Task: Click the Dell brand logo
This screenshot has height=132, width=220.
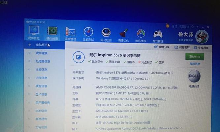Action: [194, 76]
